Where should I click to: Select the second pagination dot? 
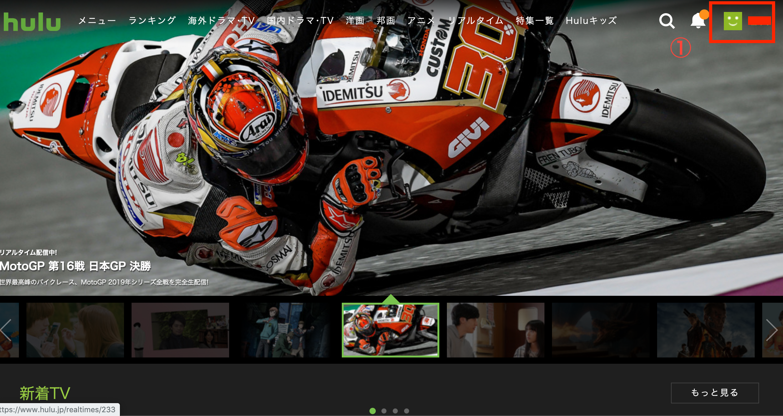click(x=384, y=411)
